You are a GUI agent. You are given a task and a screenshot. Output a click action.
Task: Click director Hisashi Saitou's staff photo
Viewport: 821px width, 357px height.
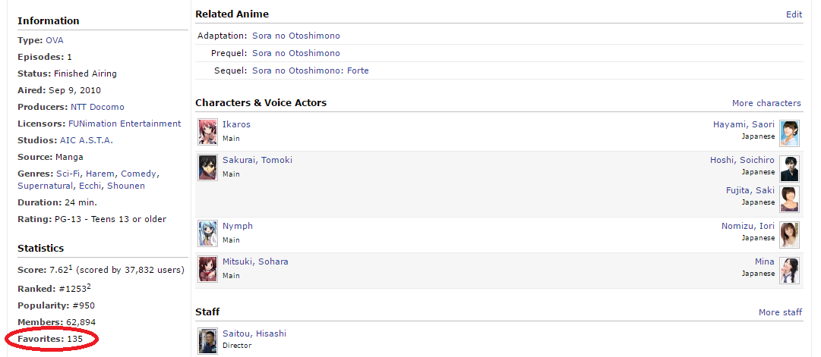point(207,340)
